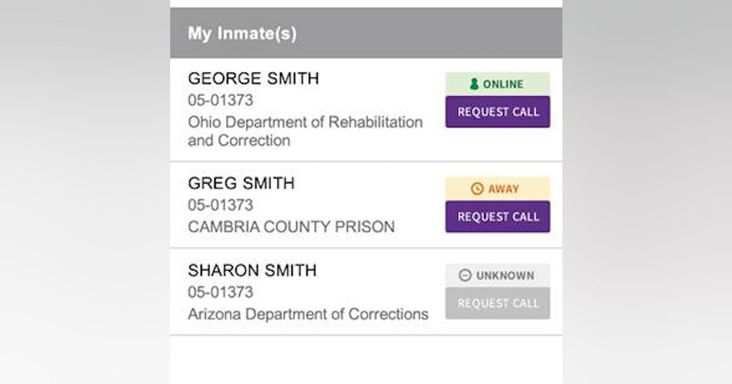Click the ONLINE status text label
This screenshot has height=384, width=732.
coord(503,84)
